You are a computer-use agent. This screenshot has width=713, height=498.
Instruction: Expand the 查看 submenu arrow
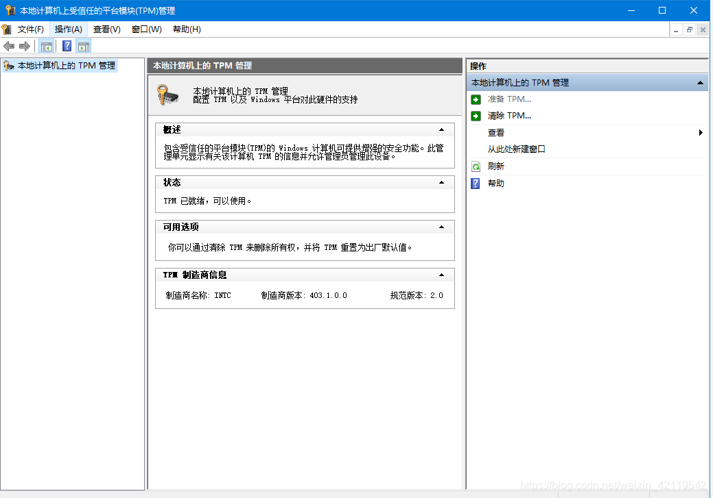(x=700, y=133)
